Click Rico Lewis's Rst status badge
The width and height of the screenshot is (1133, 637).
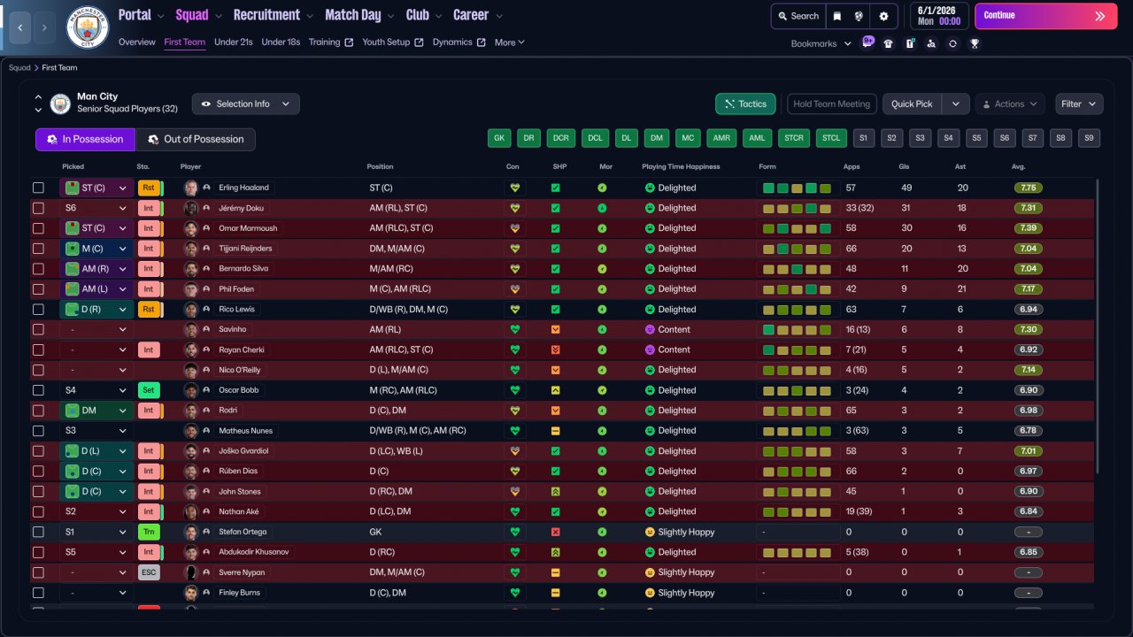tap(149, 310)
